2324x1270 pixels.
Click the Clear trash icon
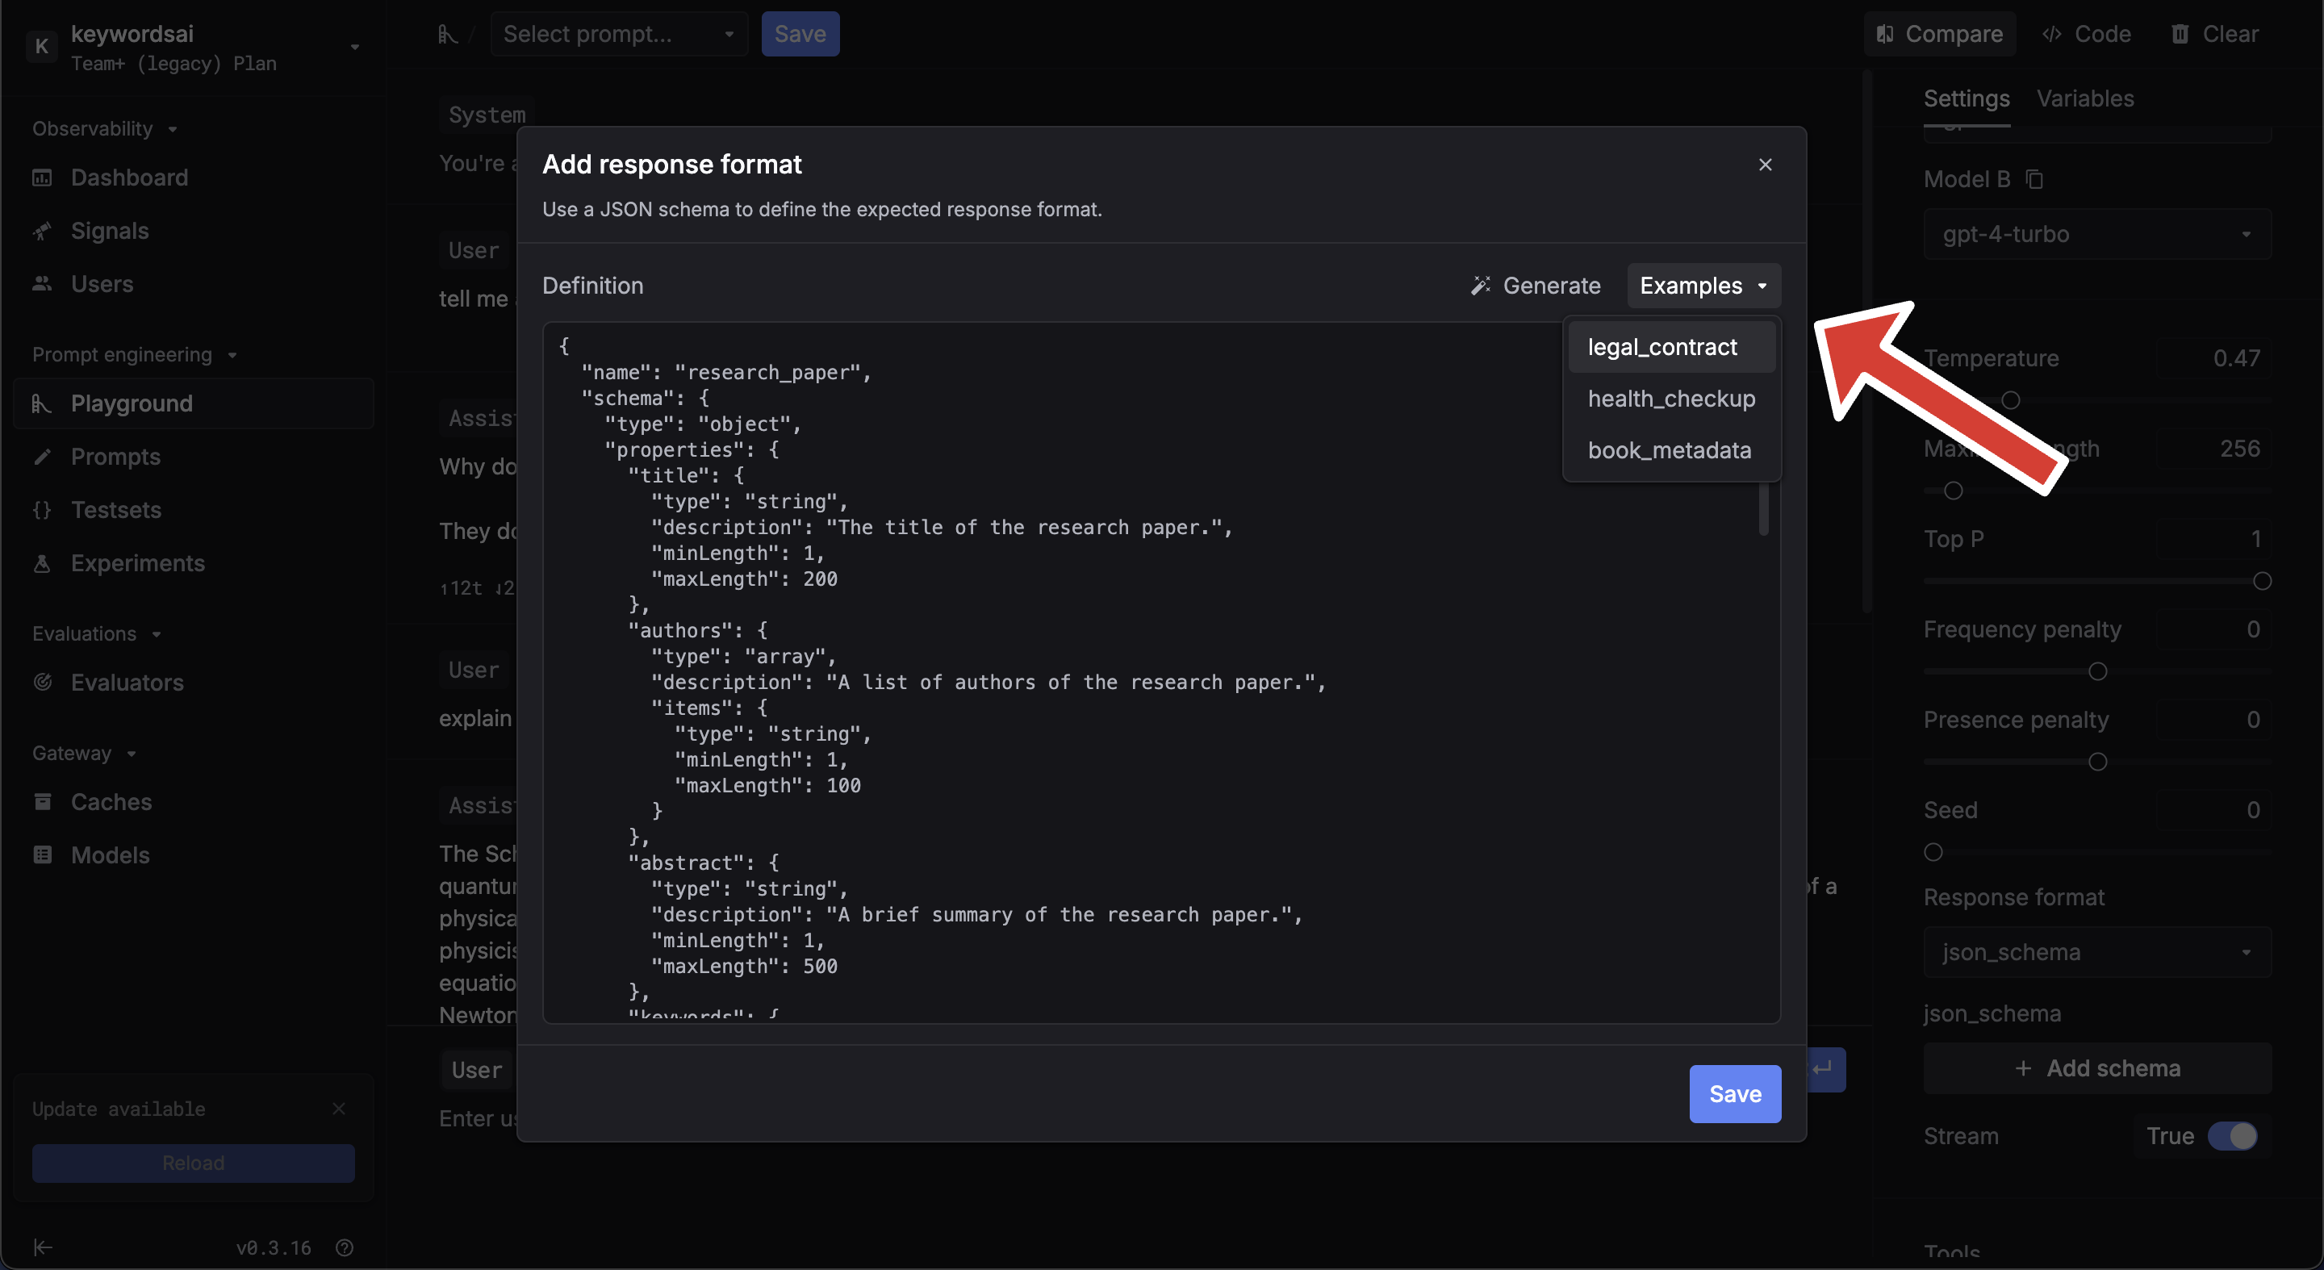[x=2180, y=34]
